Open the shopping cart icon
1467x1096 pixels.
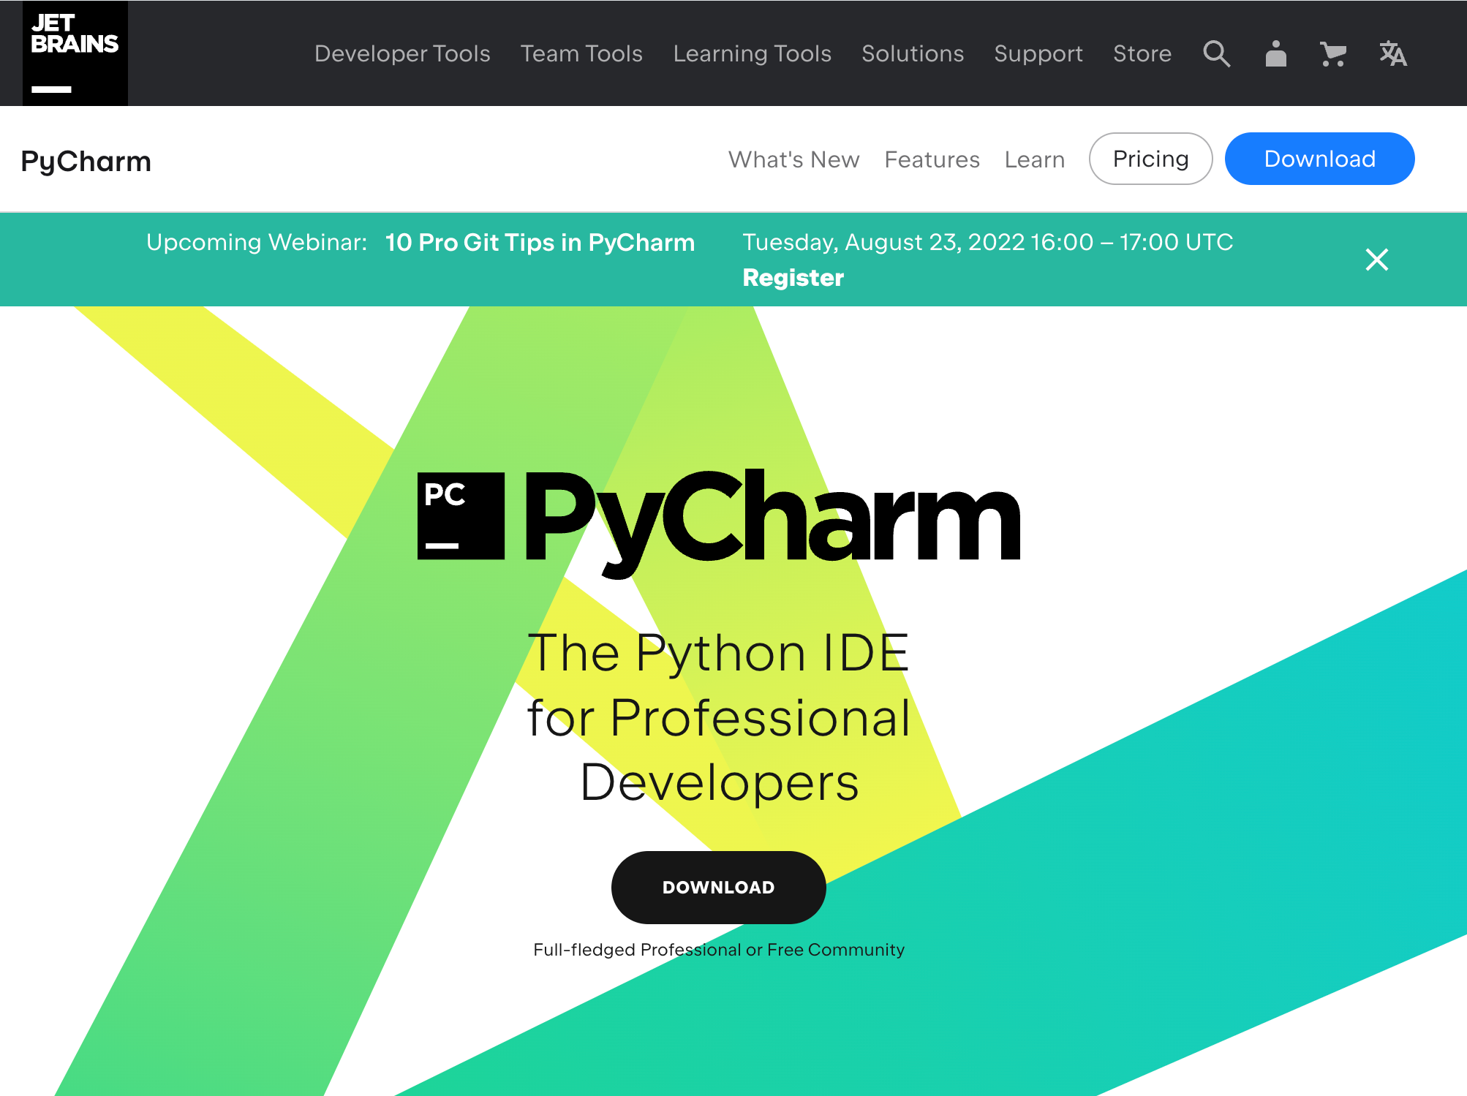[1332, 53]
